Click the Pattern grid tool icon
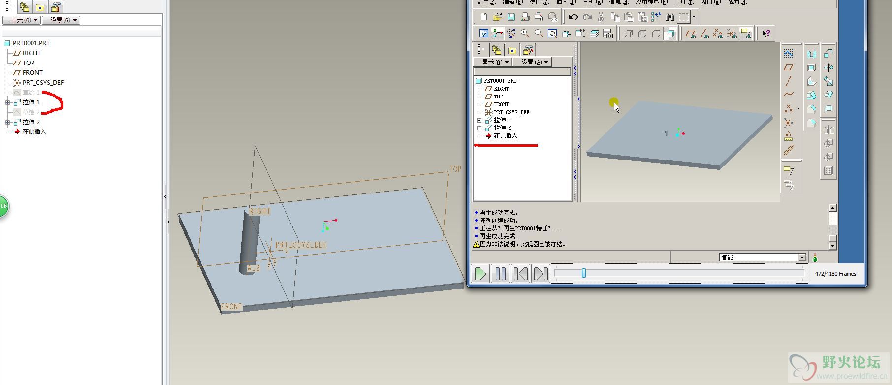The image size is (892, 385). (828, 170)
